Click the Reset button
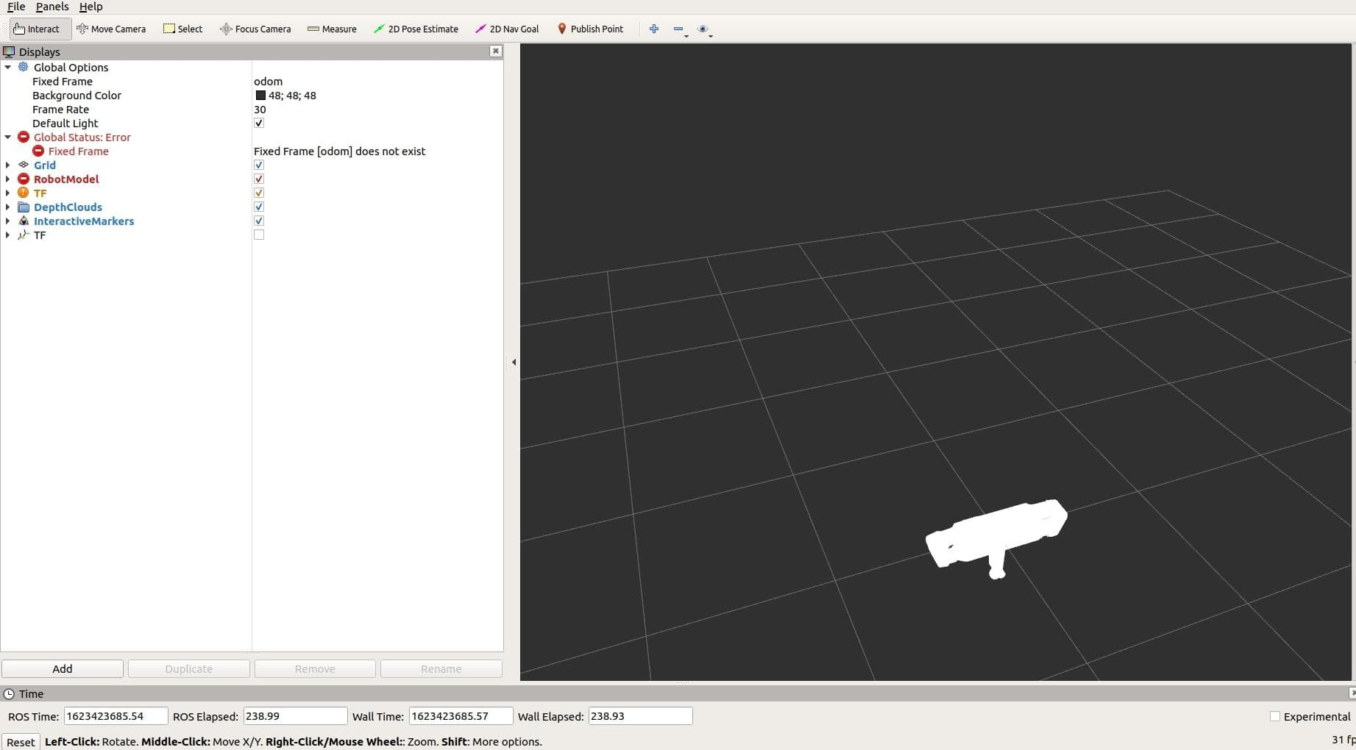This screenshot has height=750, width=1356. 21,742
